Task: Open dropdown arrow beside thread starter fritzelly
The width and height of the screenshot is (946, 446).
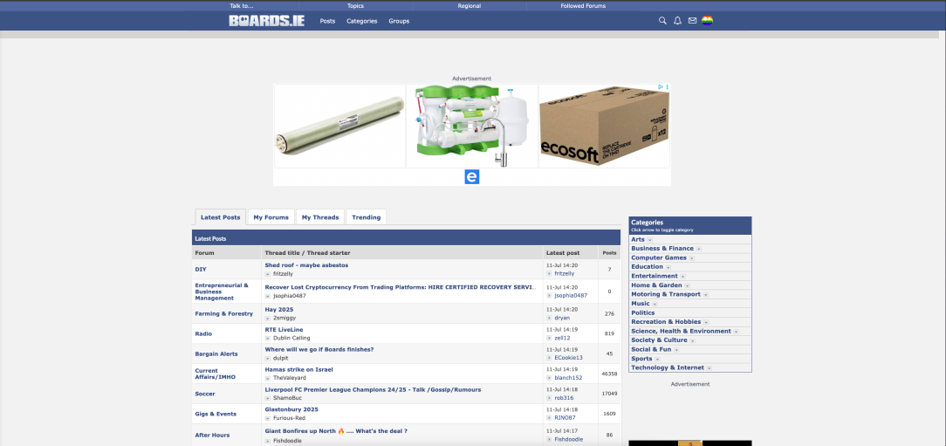Action: [x=268, y=274]
